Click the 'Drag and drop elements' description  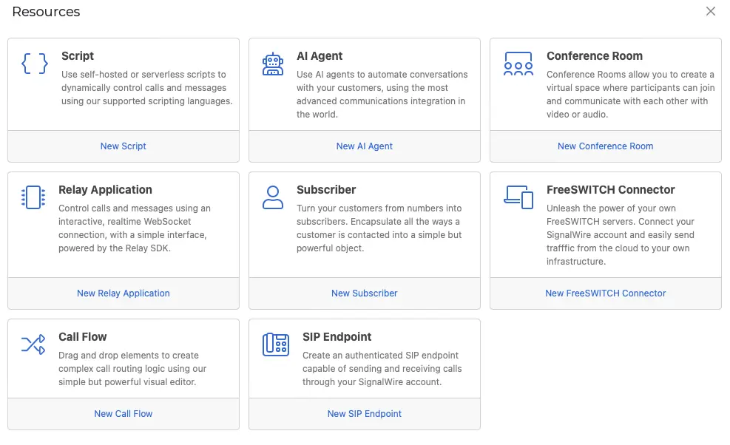pos(132,369)
